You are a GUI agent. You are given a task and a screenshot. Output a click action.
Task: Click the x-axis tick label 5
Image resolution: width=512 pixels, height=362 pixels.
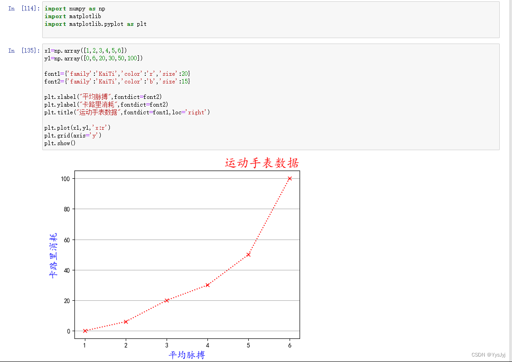[248, 345]
